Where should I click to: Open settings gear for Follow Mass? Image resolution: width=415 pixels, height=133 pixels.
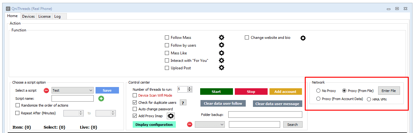221,38
